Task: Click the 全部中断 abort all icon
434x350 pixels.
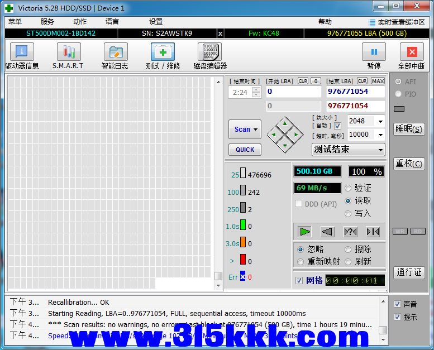Action: click(412, 52)
